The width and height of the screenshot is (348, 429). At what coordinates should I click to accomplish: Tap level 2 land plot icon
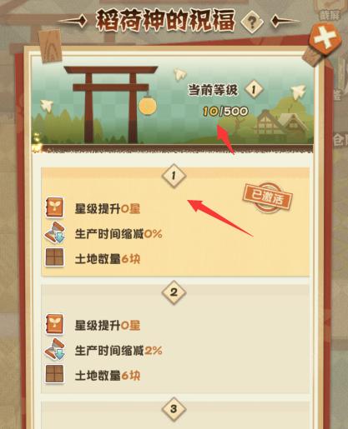54,374
